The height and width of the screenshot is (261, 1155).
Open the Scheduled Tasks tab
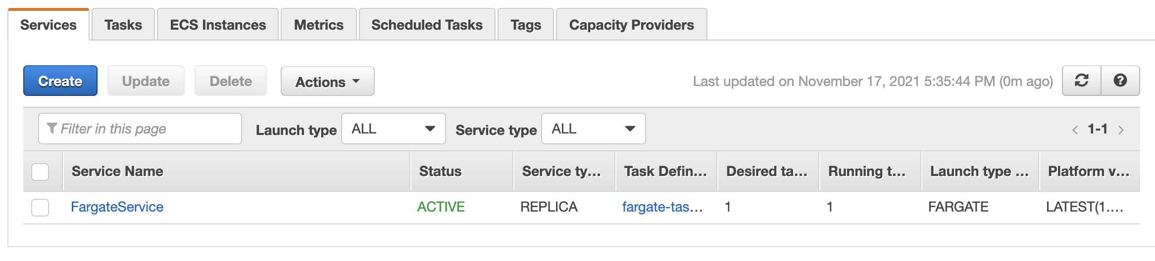(427, 25)
